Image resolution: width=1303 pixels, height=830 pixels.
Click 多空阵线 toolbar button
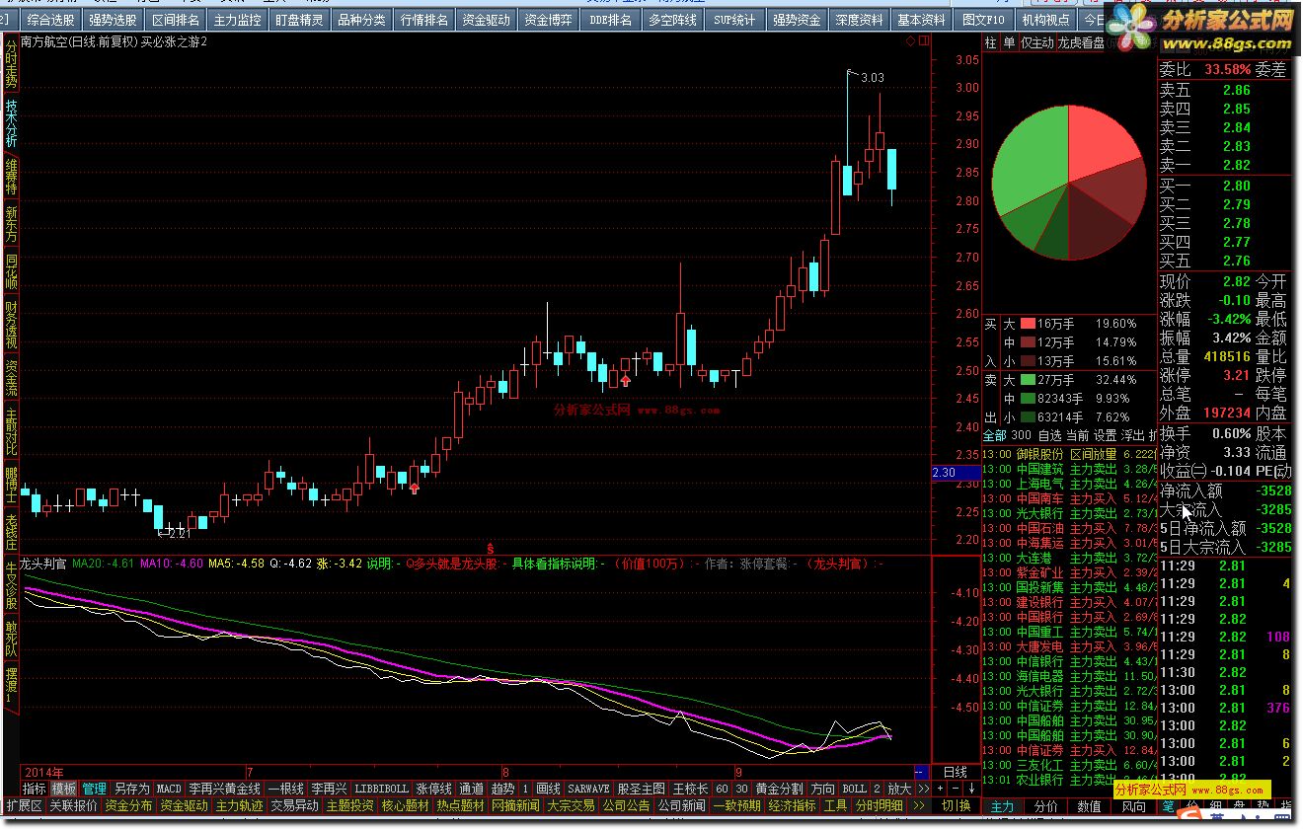(673, 20)
